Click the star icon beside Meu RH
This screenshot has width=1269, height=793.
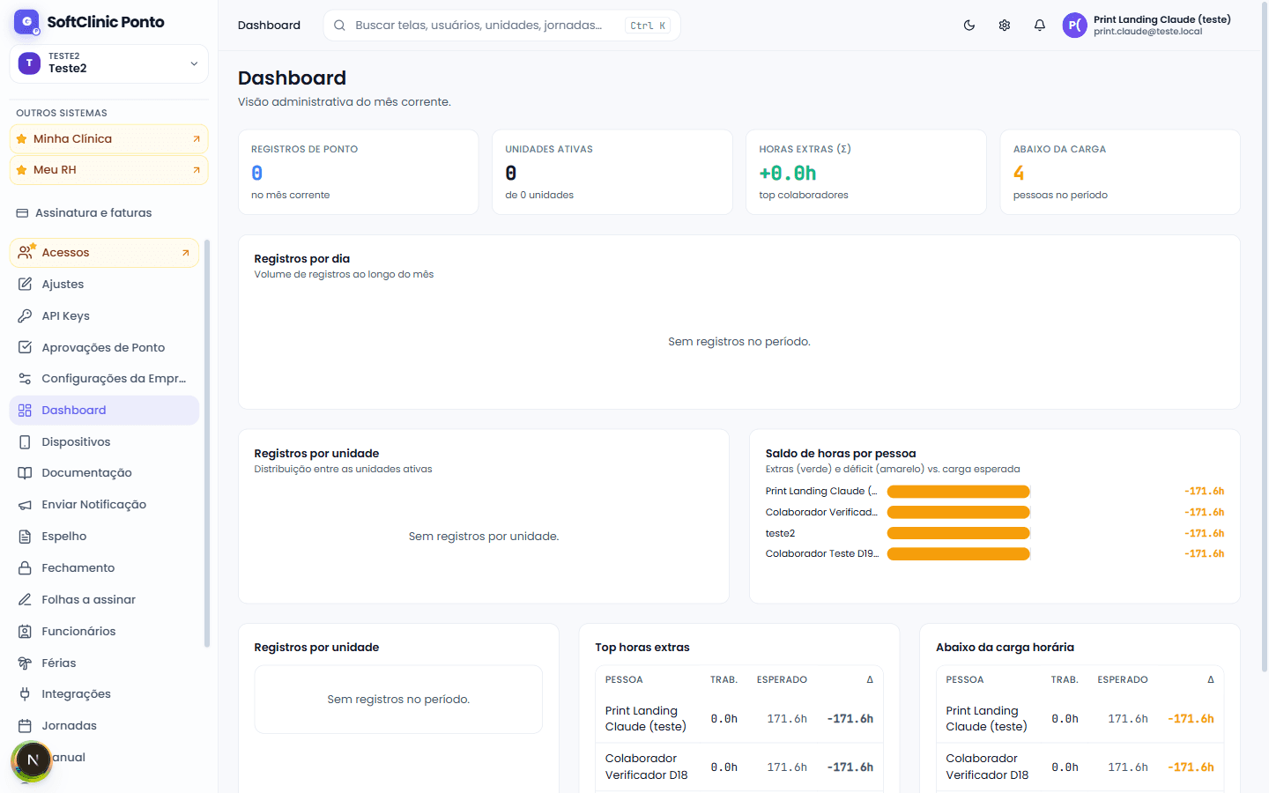[x=22, y=170]
